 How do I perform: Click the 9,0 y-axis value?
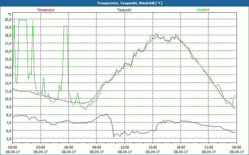(x=9, y=107)
